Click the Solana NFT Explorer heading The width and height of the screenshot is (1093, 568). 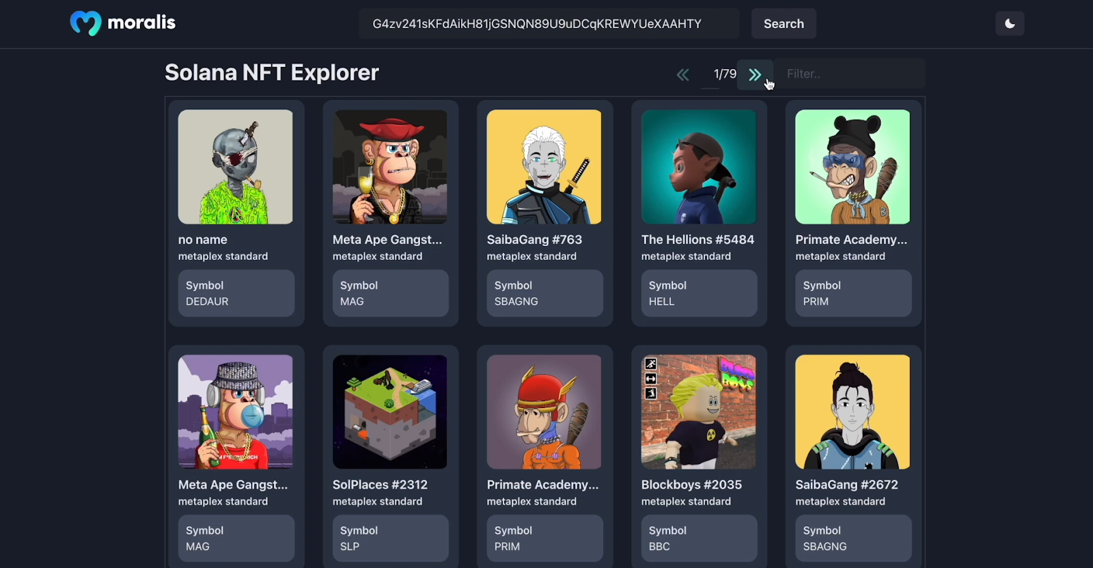coord(271,72)
